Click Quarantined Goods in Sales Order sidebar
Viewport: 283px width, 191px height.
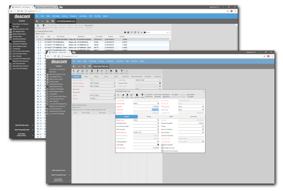[x=56, y=86]
